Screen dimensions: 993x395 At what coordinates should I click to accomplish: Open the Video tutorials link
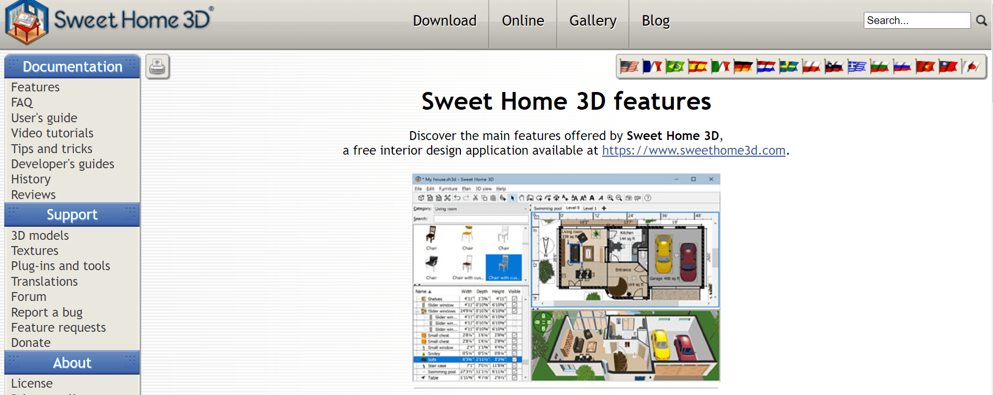coord(52,133)
